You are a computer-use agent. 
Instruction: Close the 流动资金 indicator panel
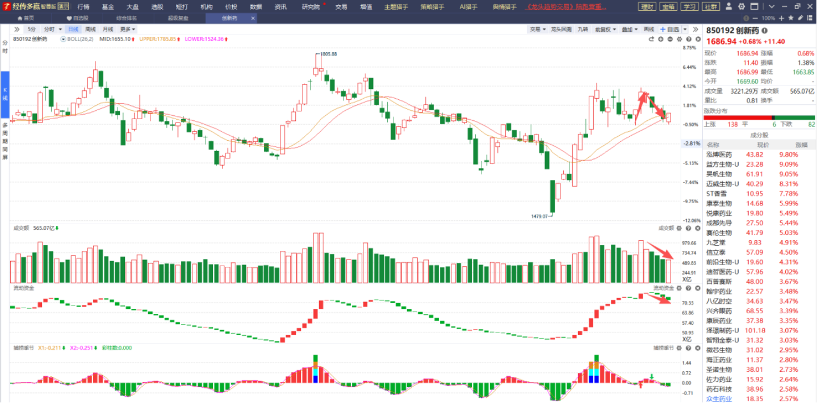(697, 288)
